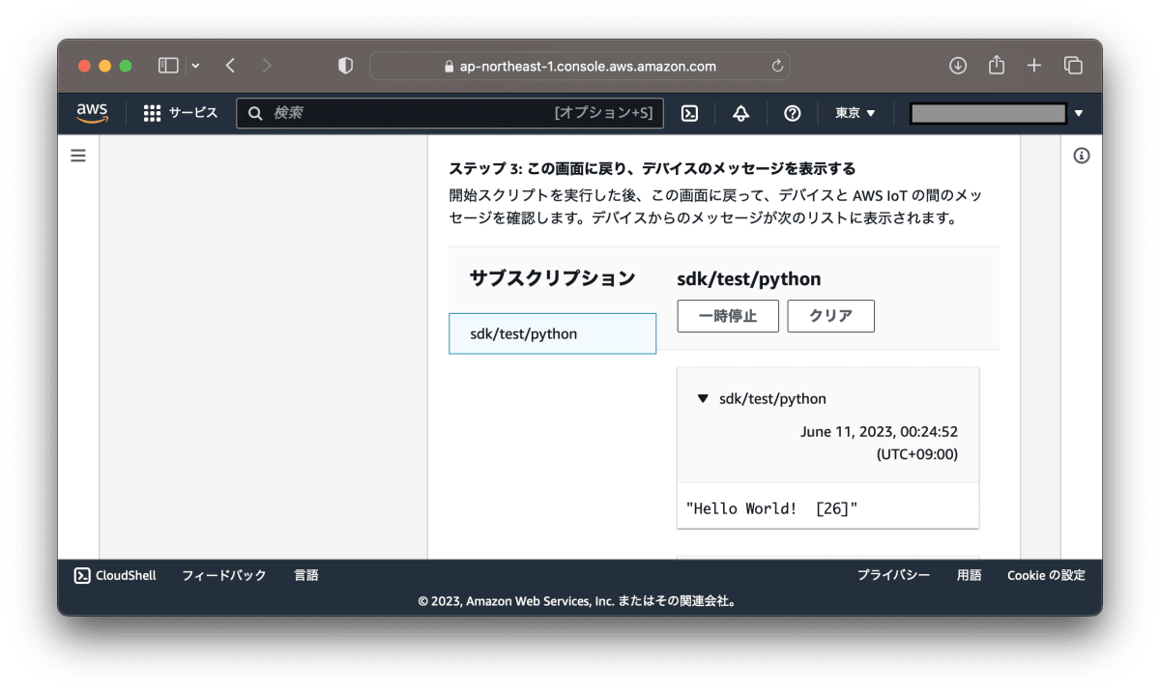
Task: Open Cookie の設定
Action: (x=1046, y=575)
